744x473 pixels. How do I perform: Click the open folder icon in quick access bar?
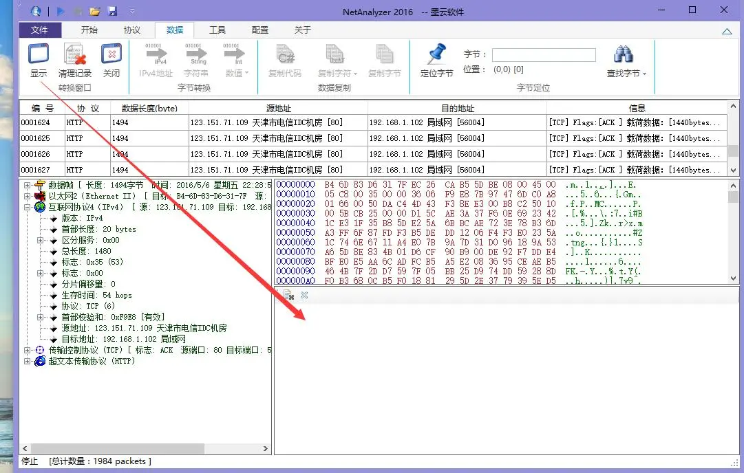(x=95, y=11)
